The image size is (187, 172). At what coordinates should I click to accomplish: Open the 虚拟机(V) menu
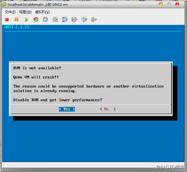coord(42,12)
